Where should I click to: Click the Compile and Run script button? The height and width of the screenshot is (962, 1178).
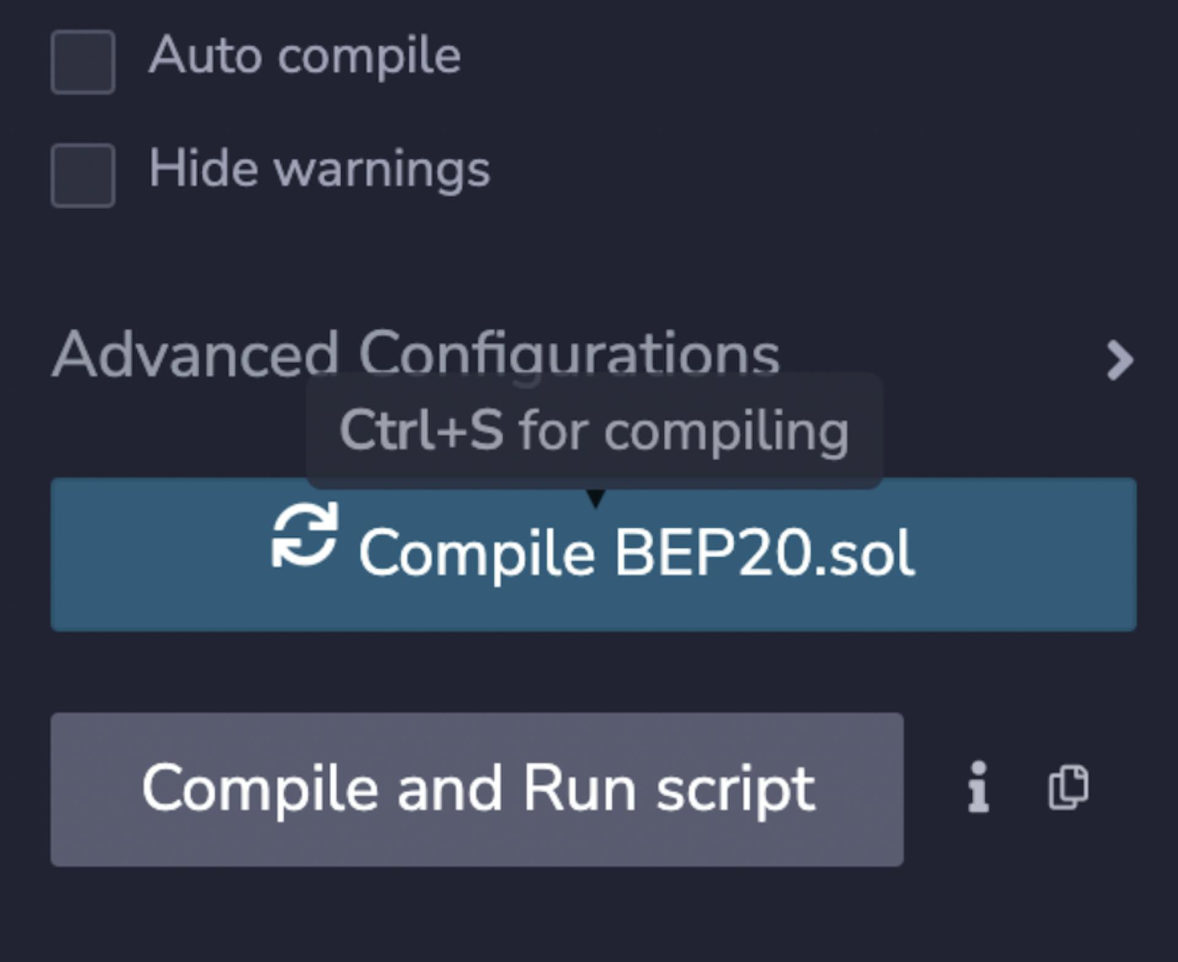point(477,790)
